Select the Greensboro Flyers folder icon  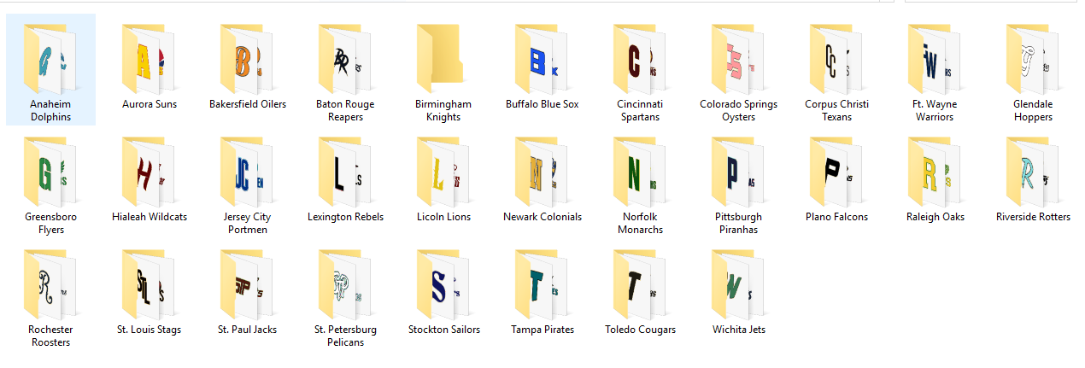click(x=50, y=172)
